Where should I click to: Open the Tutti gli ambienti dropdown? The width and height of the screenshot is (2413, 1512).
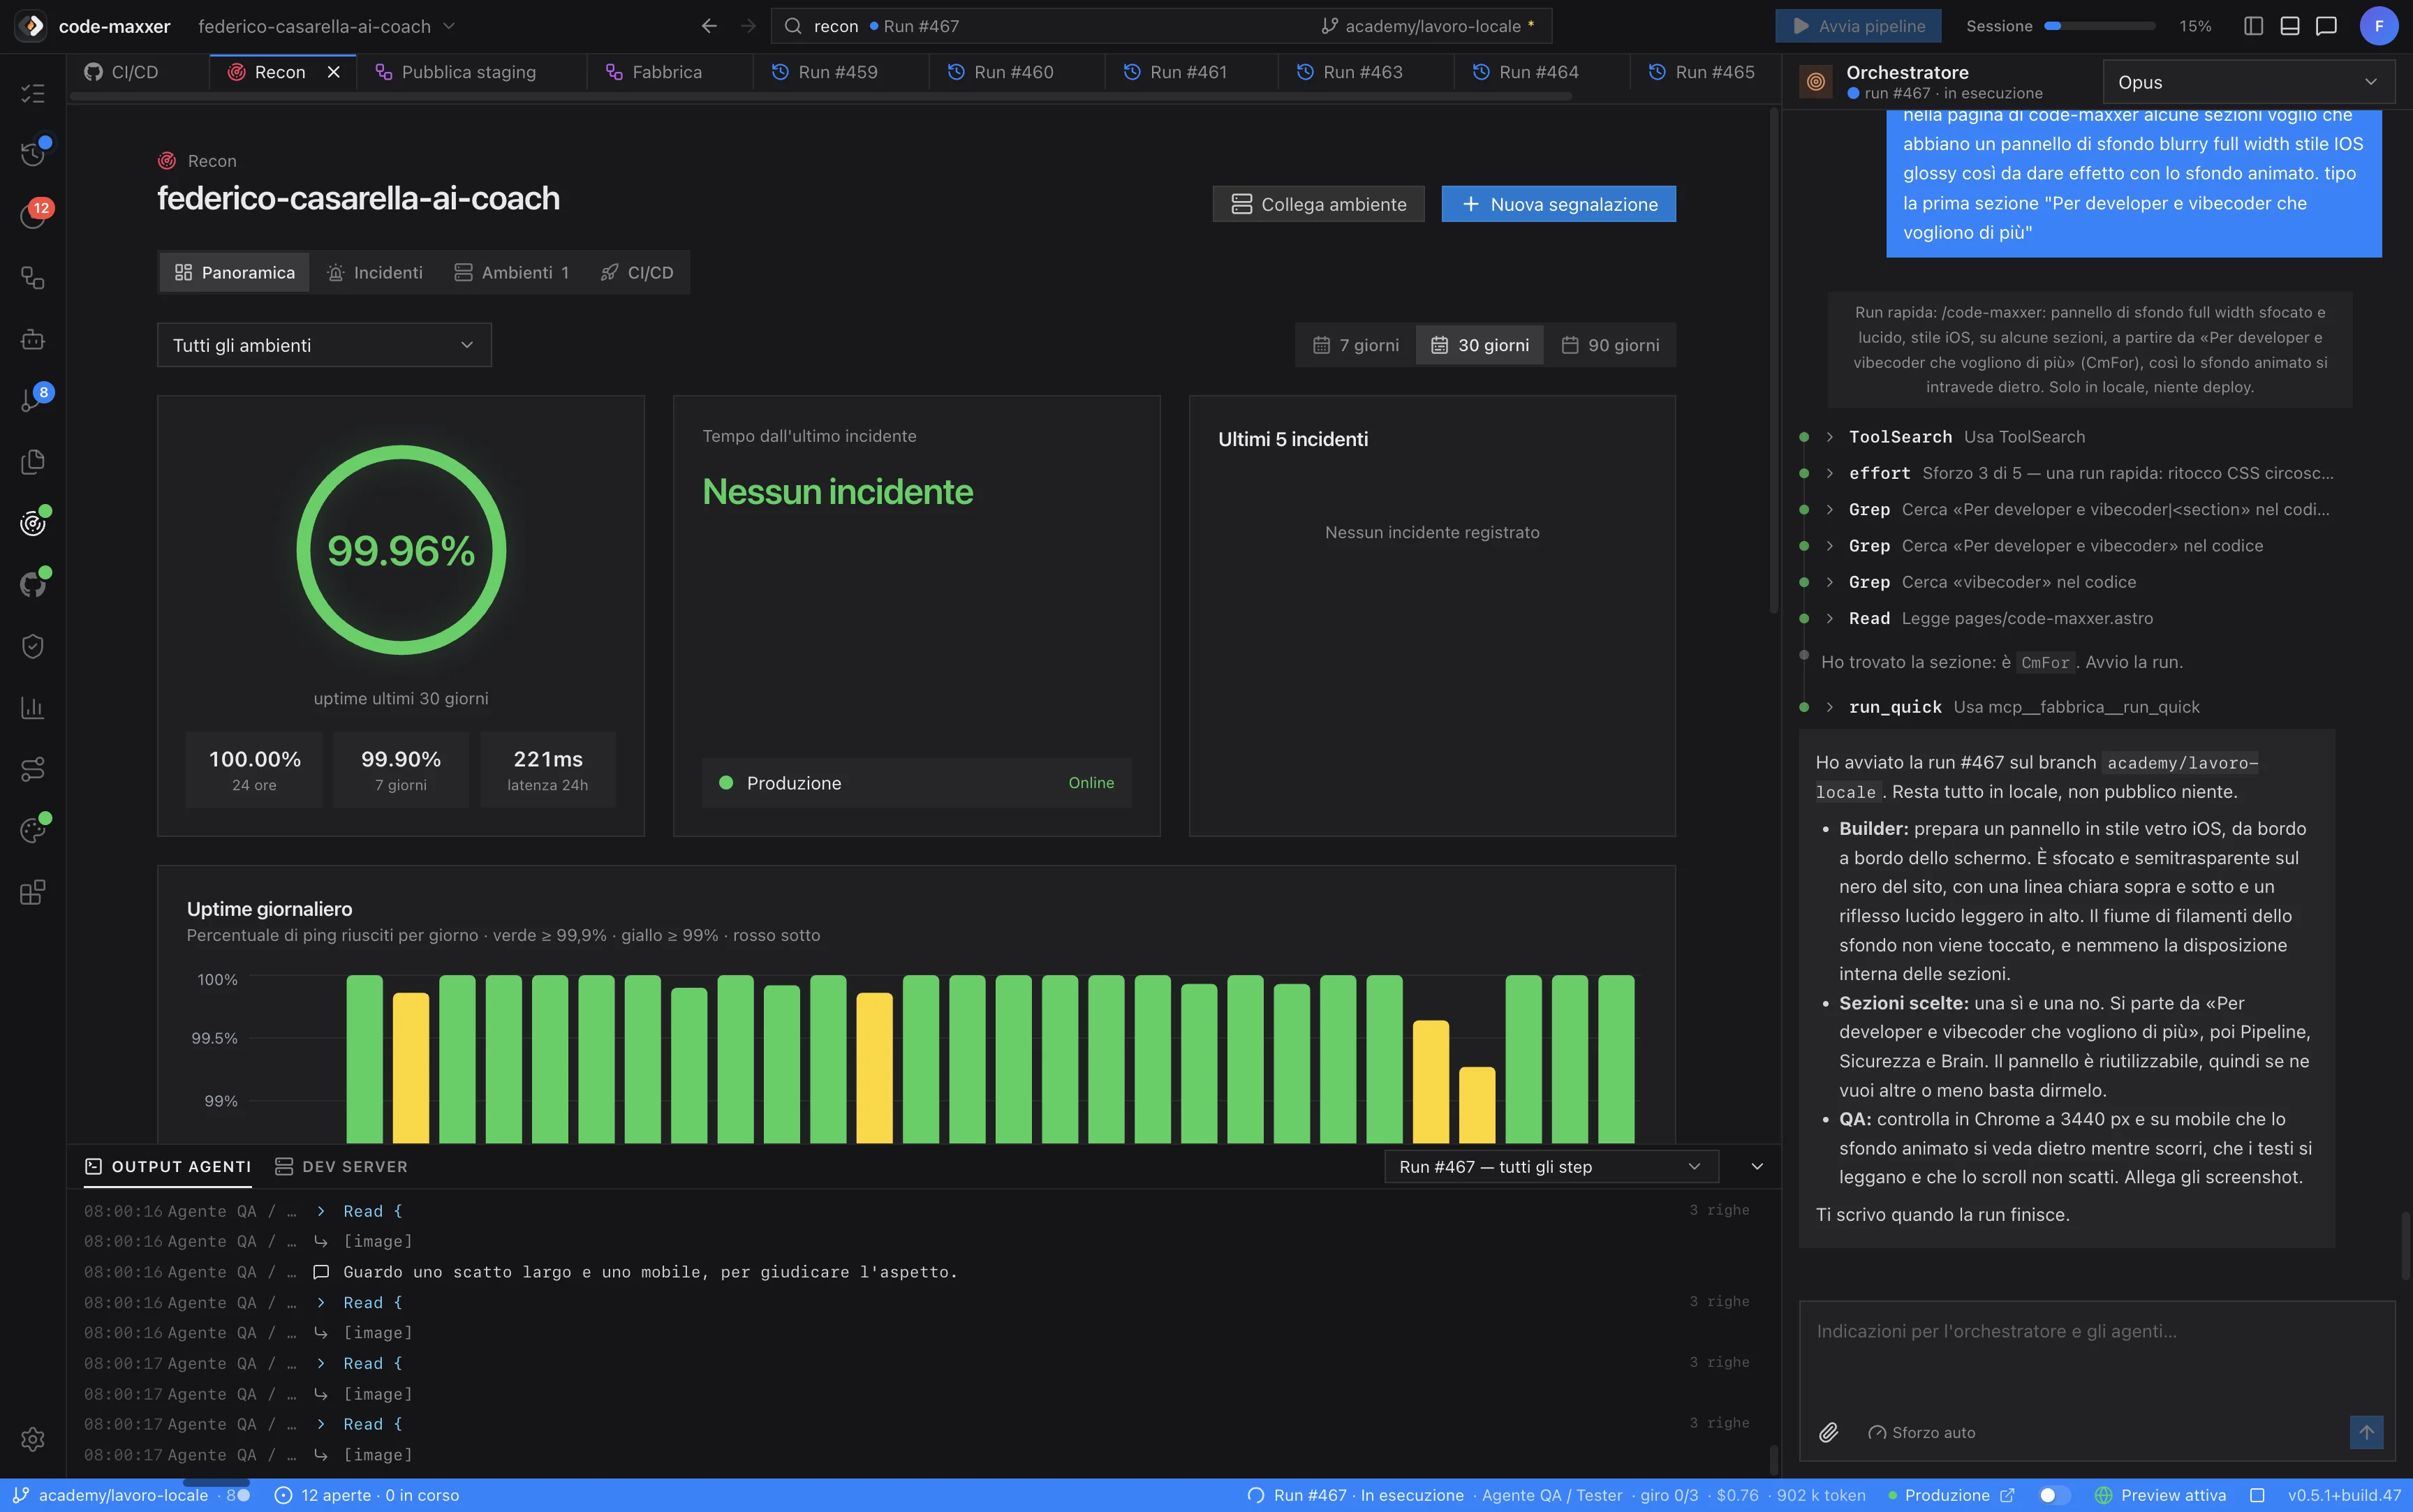pos(324,345)
